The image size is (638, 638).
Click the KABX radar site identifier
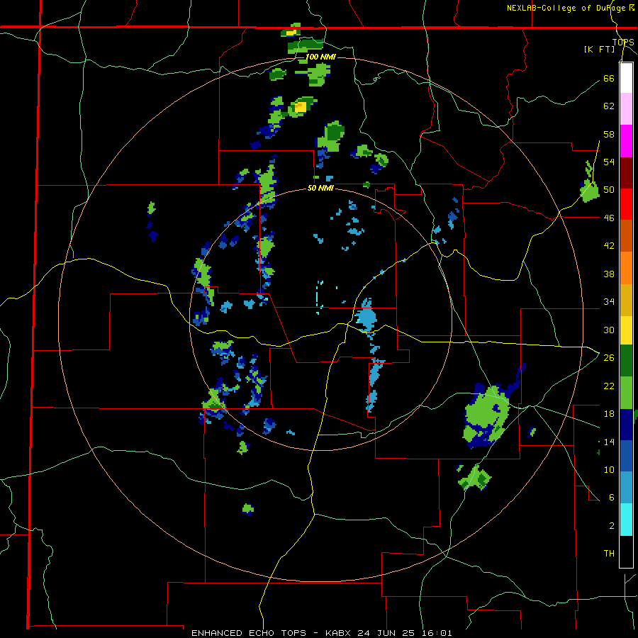pyautogui.click(x=340, y=633)
